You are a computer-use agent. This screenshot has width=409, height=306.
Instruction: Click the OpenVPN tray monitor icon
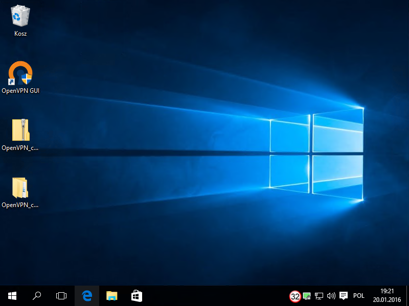[307, 296]
